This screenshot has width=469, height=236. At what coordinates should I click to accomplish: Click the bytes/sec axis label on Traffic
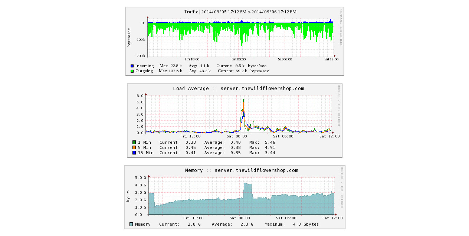coord(129,37)
